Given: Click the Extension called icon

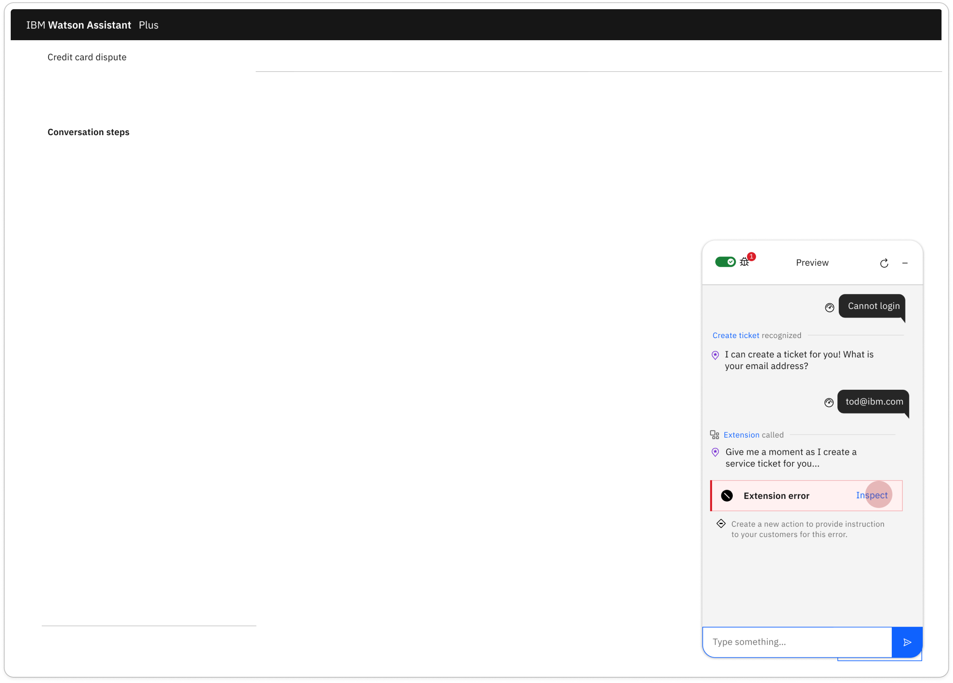Looking at the screenshot, I should (x=714, y=435).
